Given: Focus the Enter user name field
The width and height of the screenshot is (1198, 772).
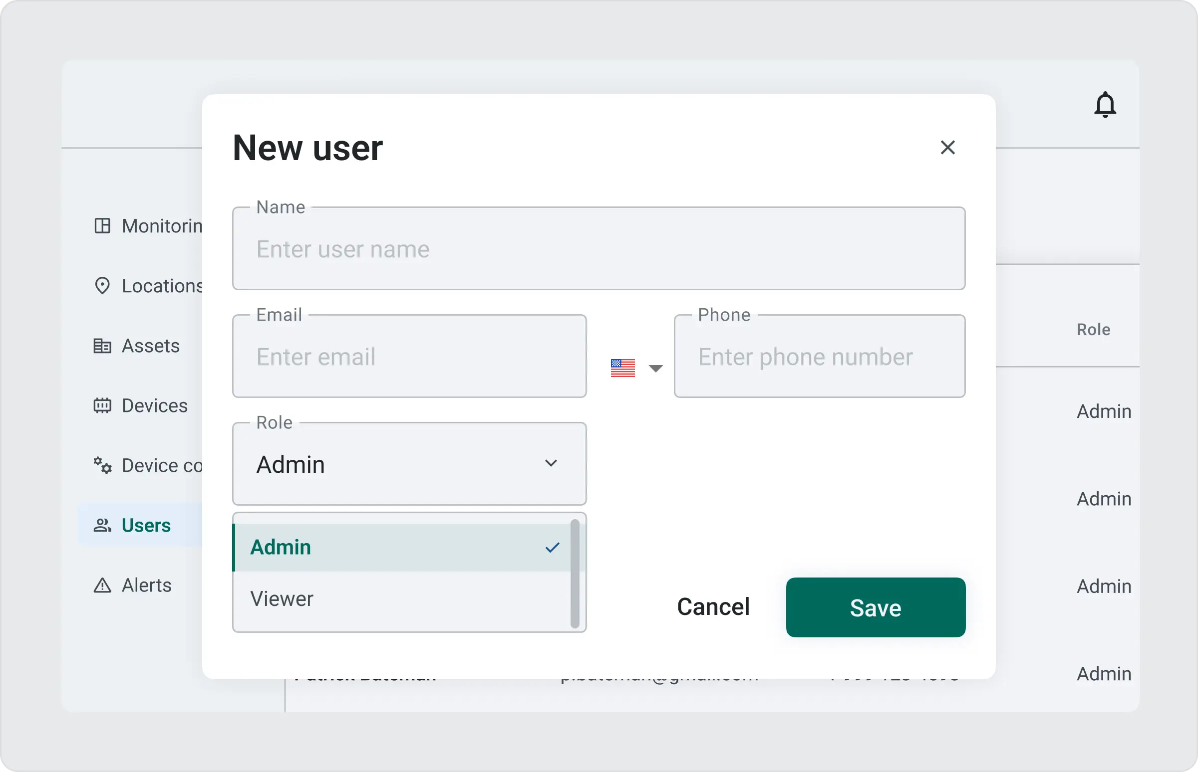Looking at the screenshot, I should tap(598, 249).
